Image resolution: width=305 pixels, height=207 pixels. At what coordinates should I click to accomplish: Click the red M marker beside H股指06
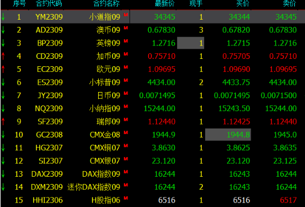(x=126, y=198)
